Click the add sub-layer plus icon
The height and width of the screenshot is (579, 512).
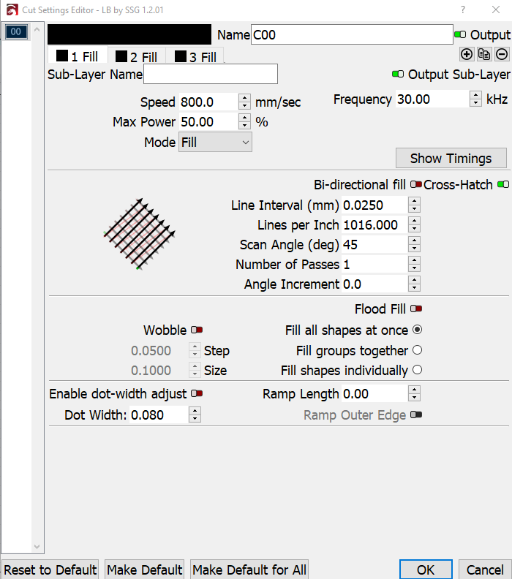(x=466, y=54)
